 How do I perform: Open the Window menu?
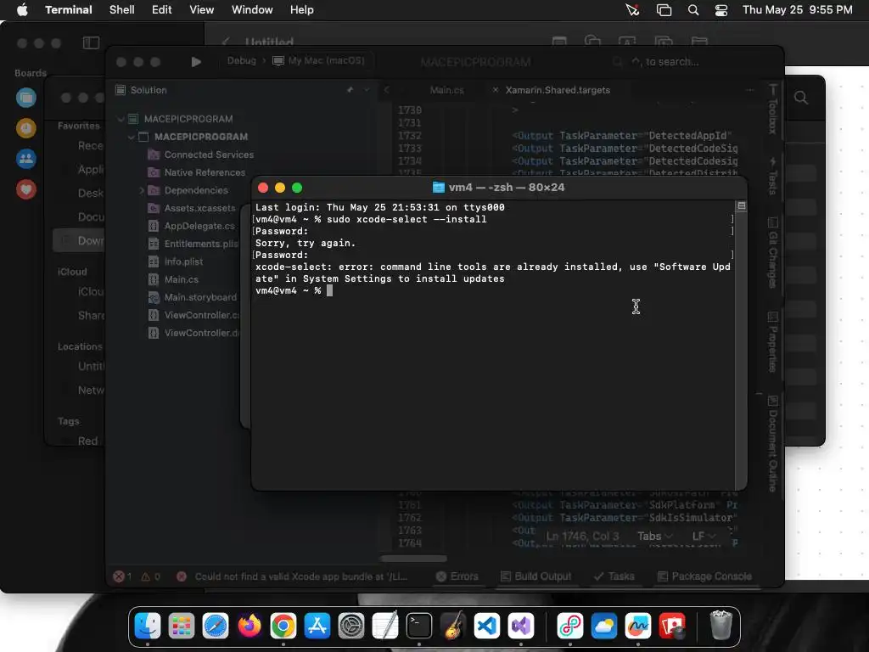point(252,9)
